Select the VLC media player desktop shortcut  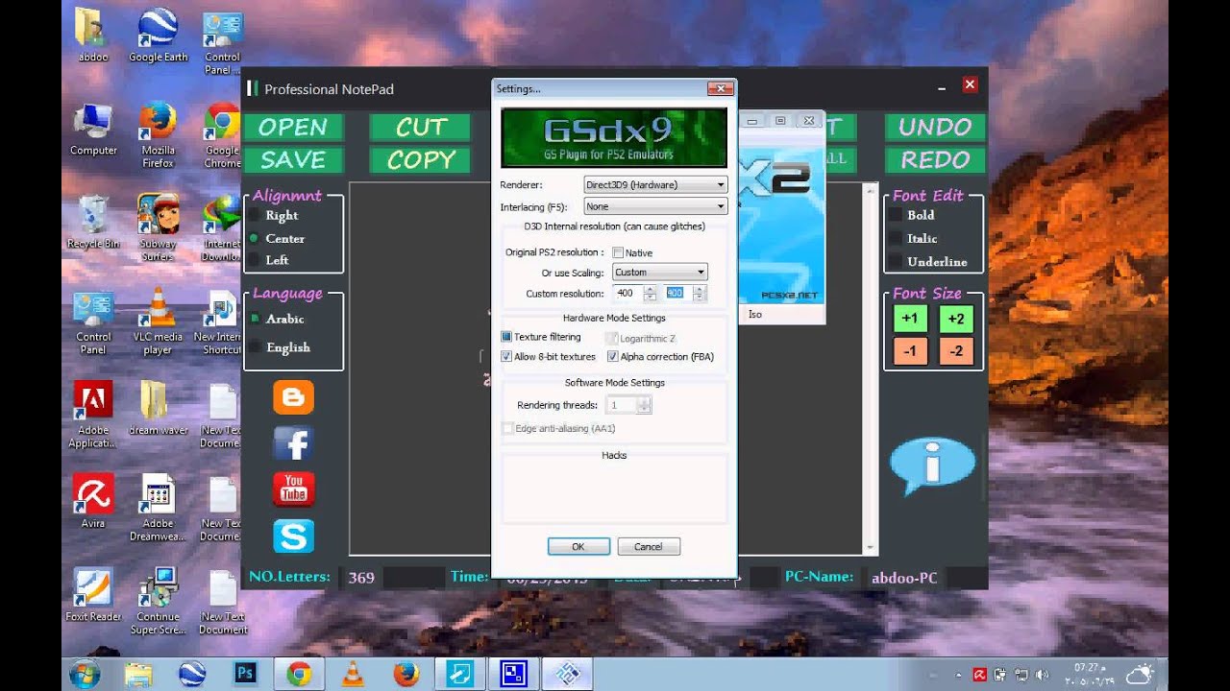tap(158, 322)
